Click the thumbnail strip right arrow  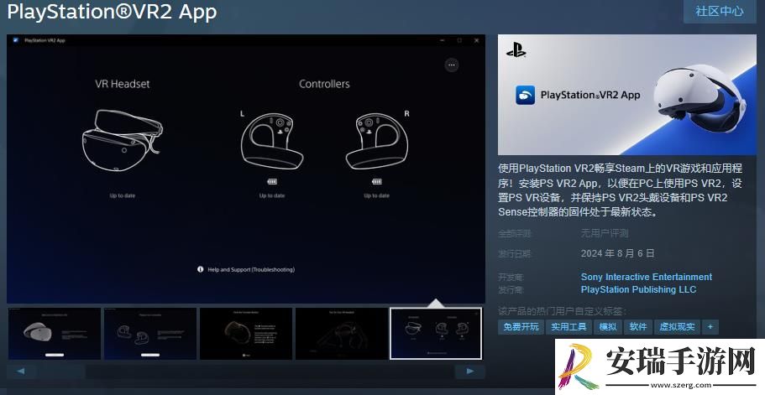(x=469, y=372)
